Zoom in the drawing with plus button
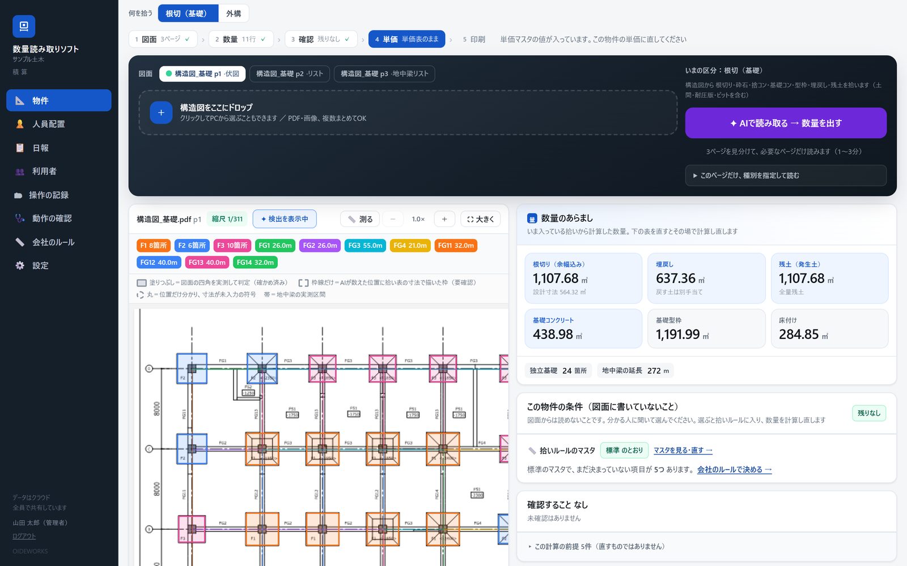The height and width of the screenshot is (566, 907). 444,219
